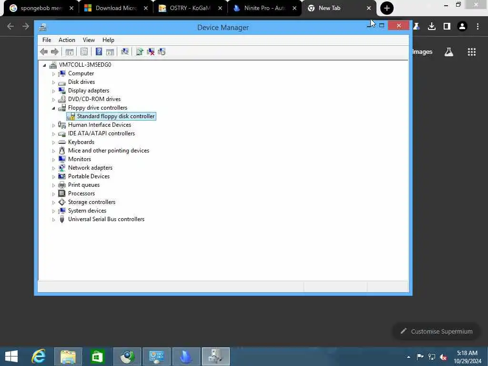Expand the DVD/CD-ROM drives category

click(x=53, y=100)
